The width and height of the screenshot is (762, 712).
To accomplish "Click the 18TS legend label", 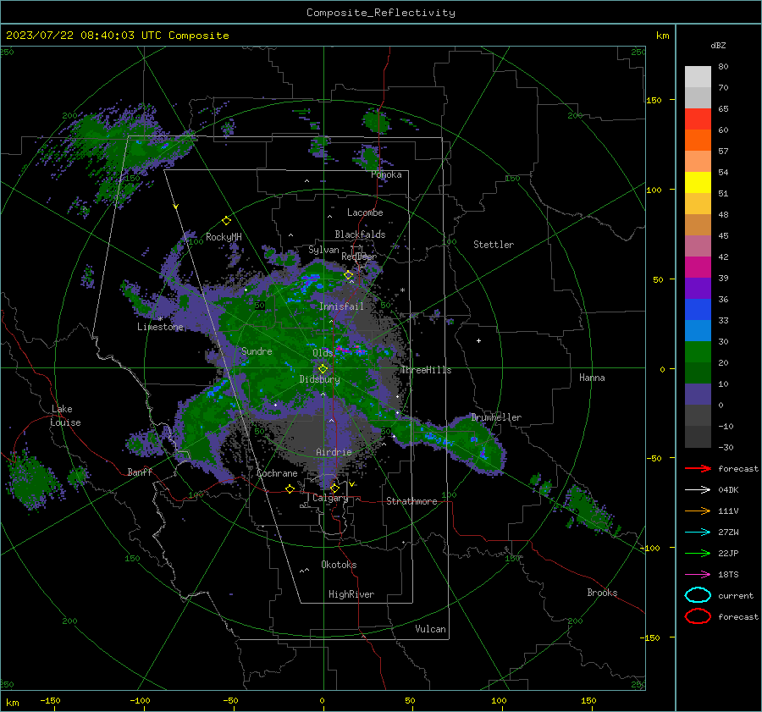I will 728,575.
